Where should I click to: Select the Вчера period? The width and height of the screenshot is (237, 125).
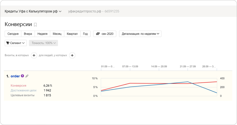pos(28,34)
